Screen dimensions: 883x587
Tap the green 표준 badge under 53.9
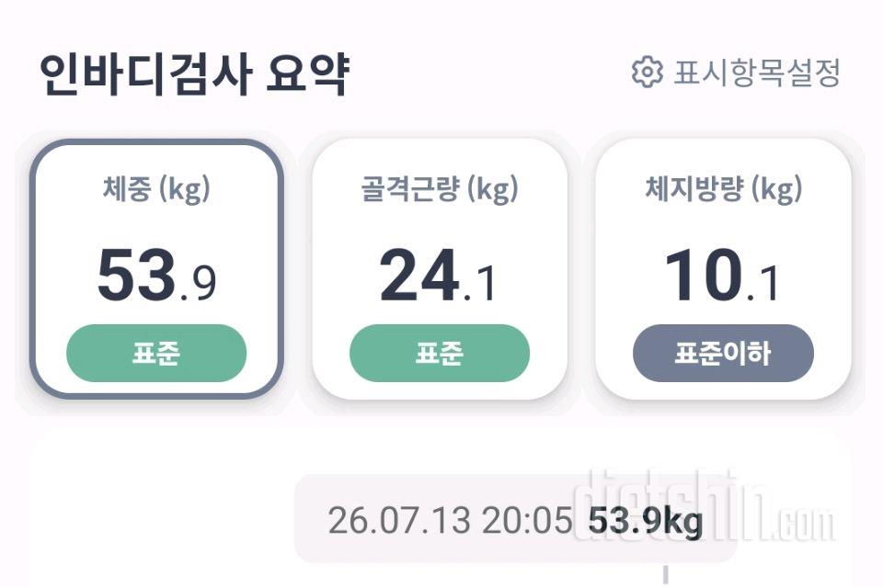click(156, 353)
